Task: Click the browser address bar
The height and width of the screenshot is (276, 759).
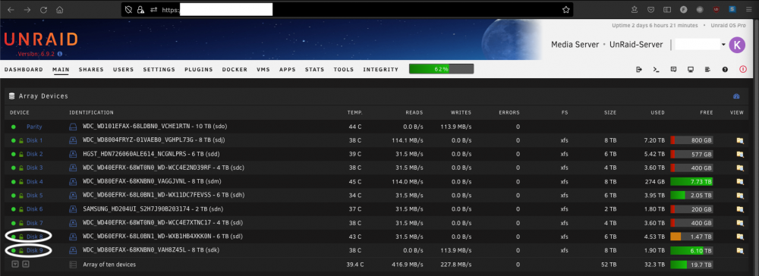Action: 347,9
